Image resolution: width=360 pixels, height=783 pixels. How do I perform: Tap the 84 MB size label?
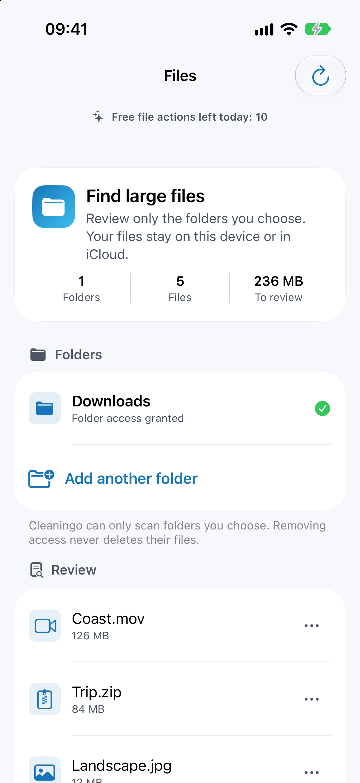pos(88,710)
